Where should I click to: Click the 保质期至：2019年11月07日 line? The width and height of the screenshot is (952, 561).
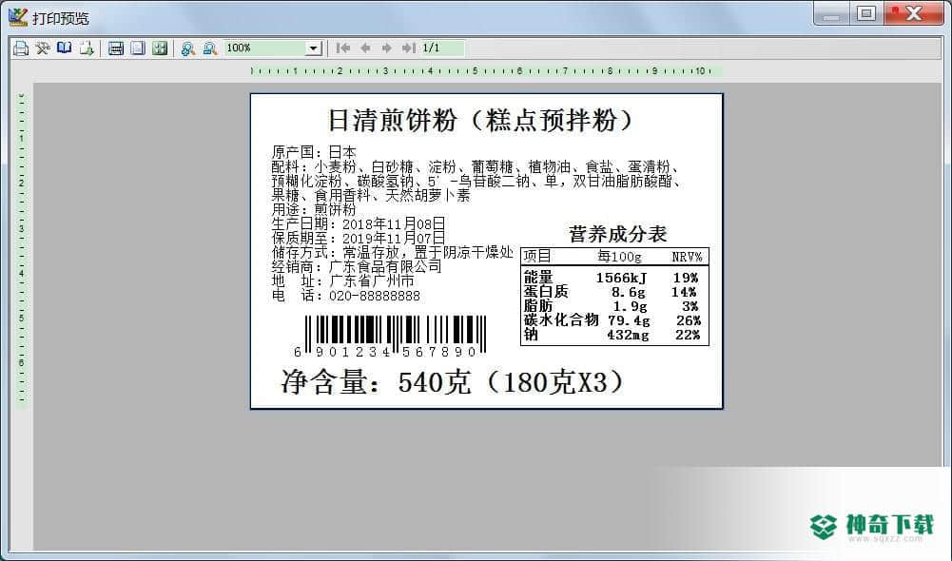click(x=359, y=238)
